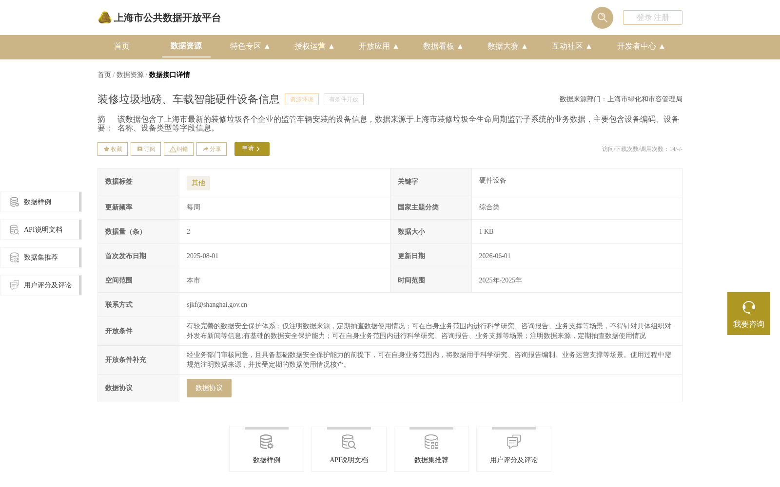The image size is (780, 487).
Task: Click the 登录 注册 login button
Action: 653,18
